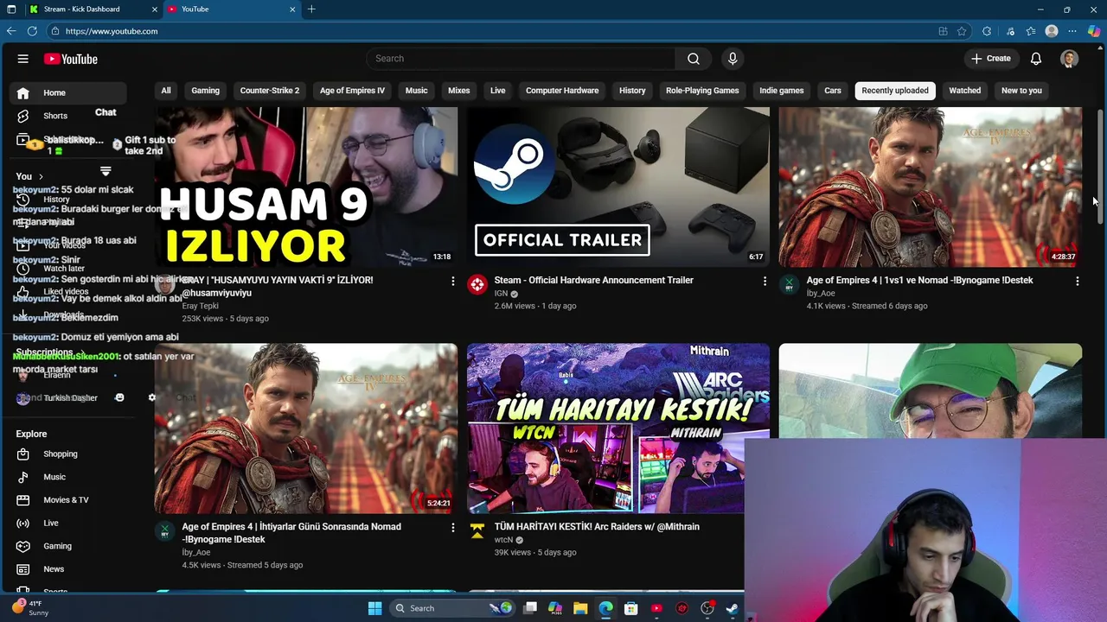Select the Indie games chip
This screenshot has height=622, width=1107.
pos(782,91)
